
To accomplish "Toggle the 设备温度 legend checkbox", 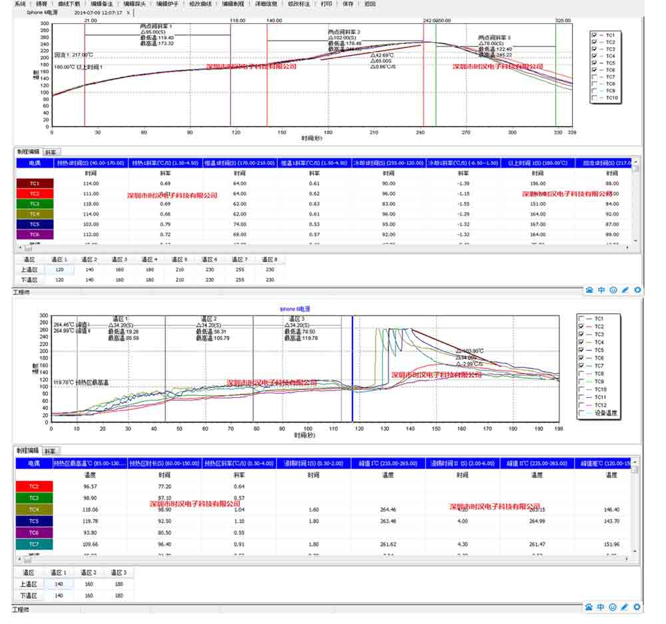I will pos(582,413).
